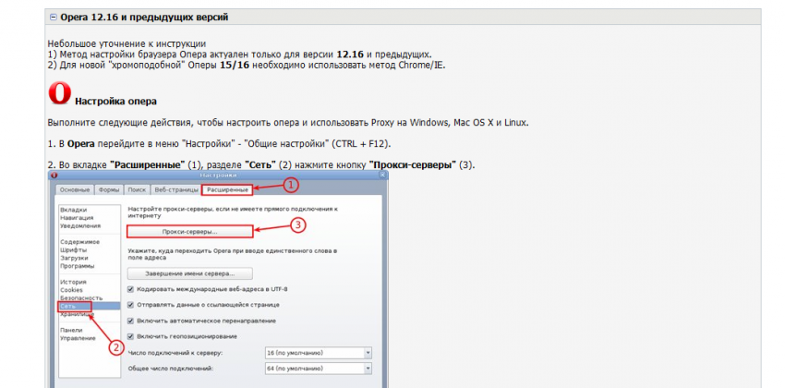Toggle Отправлять данные о ссылающейся странице checkbox
The image size is (785, 388).
click(x=130, y=305)
